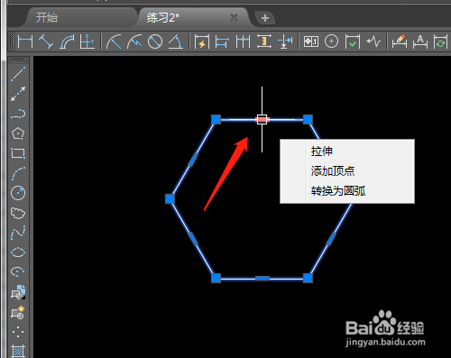Select the Circle tool

tap(18, 193)
